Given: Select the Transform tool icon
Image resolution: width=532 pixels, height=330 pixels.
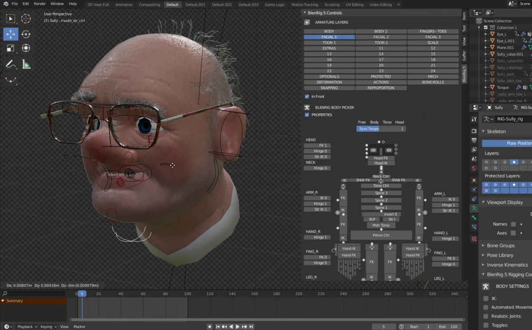Looking at the screenshot, I should point(26,48).
